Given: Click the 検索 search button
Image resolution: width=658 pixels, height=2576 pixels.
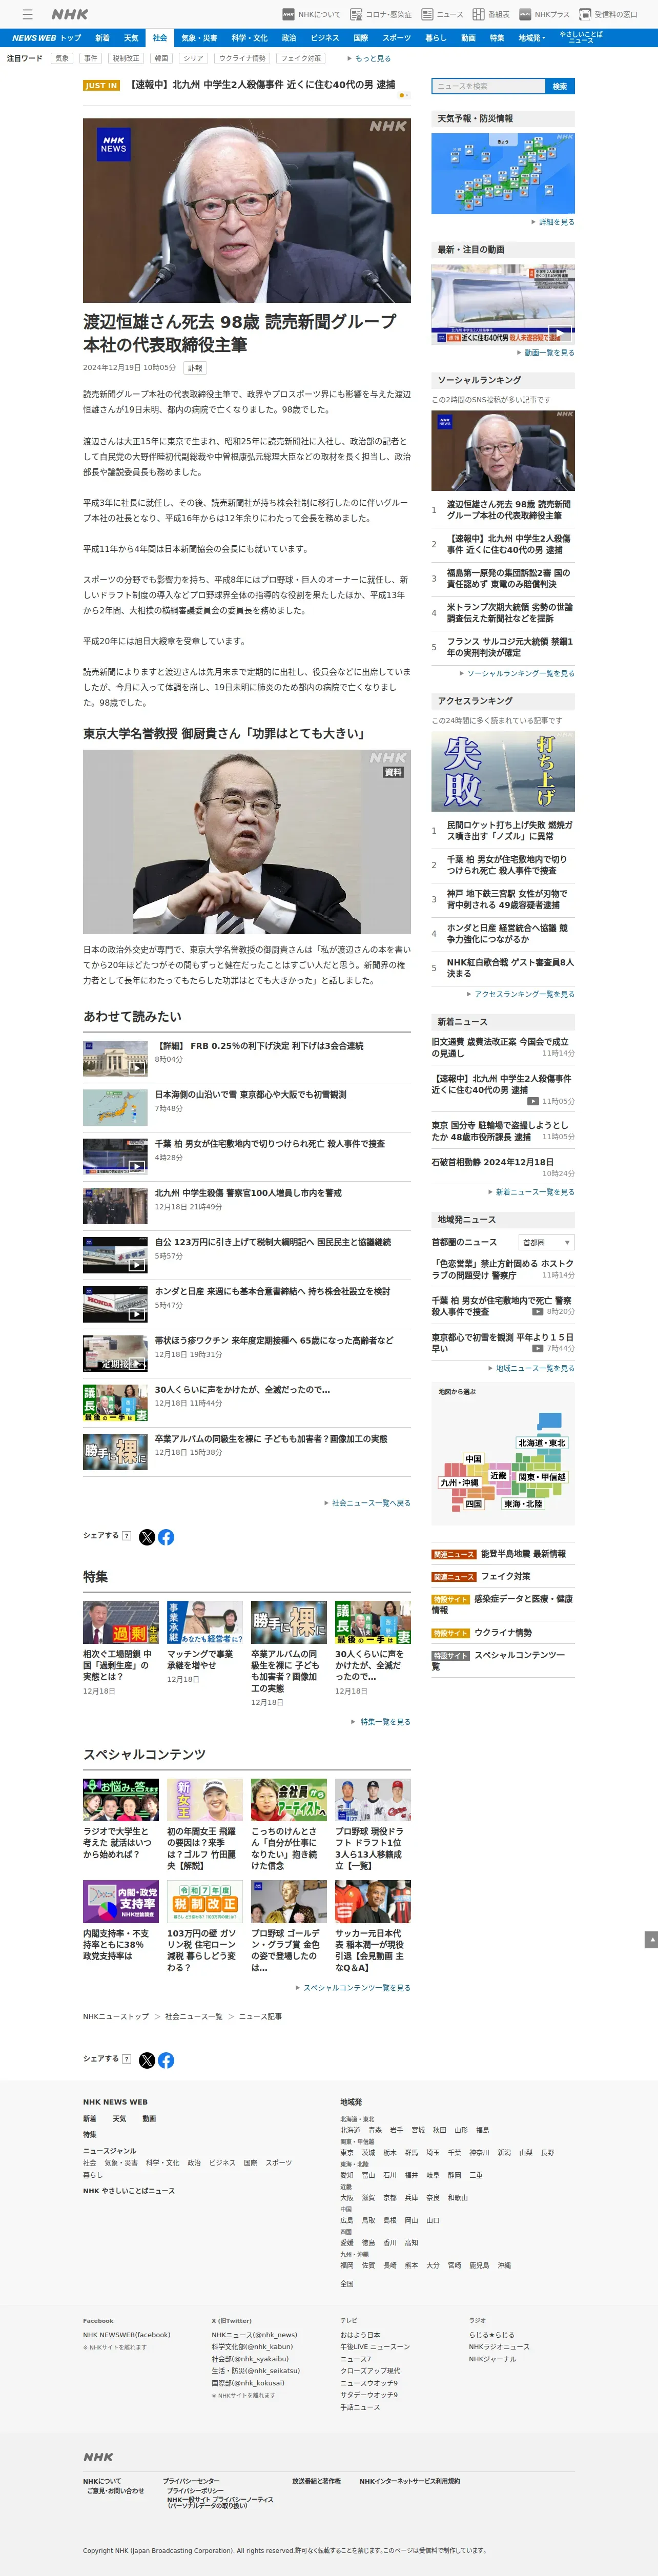Looking at the screenshot, I should pyautogui.click(x=560, y=86).
